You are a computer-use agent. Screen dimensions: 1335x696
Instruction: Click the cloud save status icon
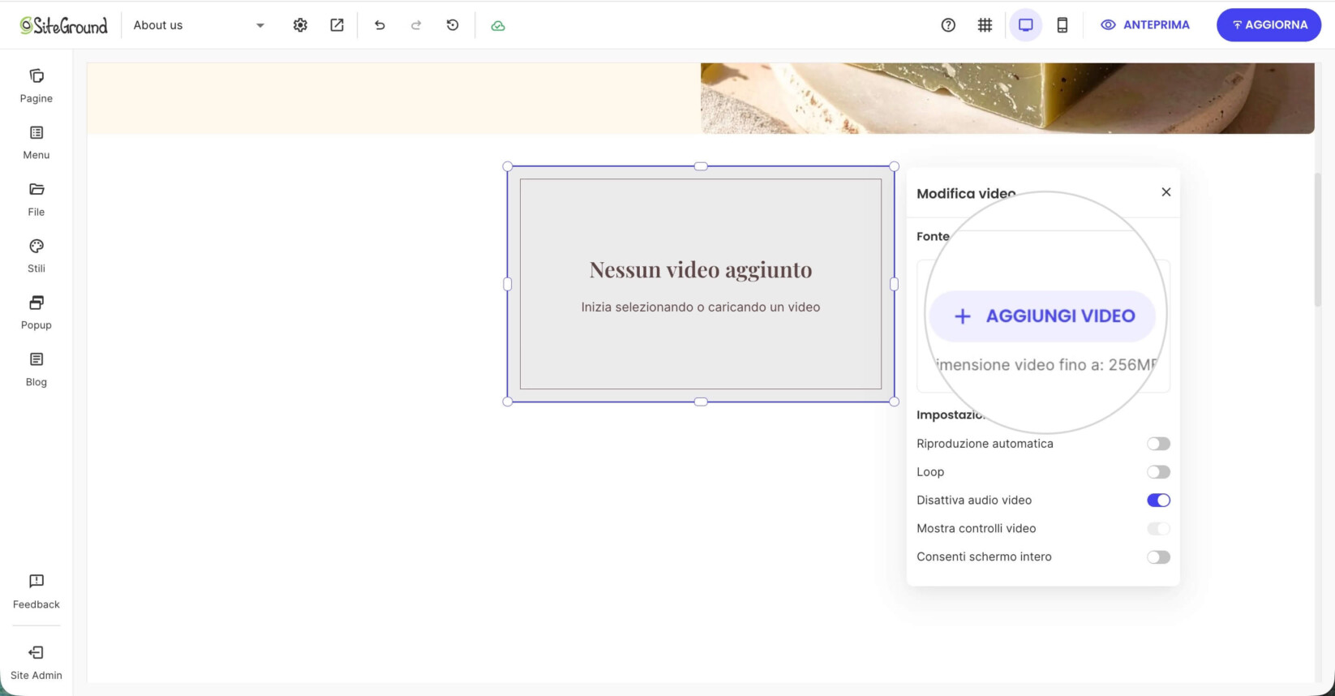tap(498, 25)
